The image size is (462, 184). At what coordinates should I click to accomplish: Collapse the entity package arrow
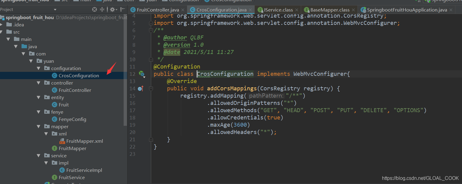(38, 97)
